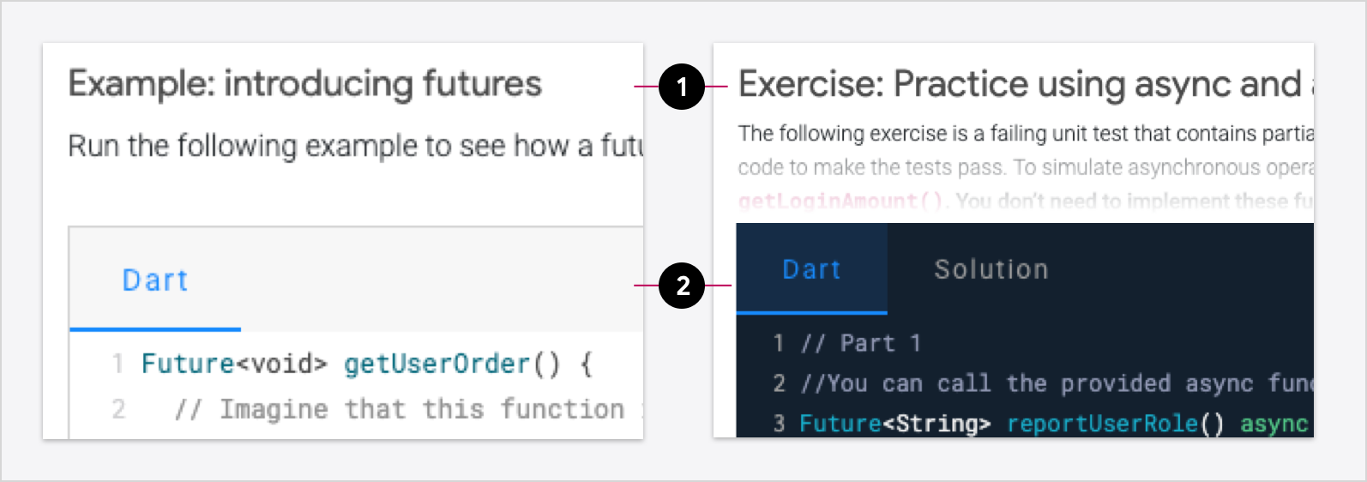1367x482 pixels.
Task: Click line number 3 in the dark editor
Action: pyautogui.click(x=779, y=423)
